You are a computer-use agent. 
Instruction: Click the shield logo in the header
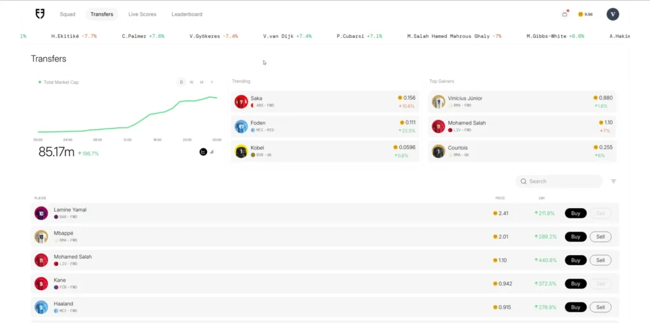(x=40, y=14)
